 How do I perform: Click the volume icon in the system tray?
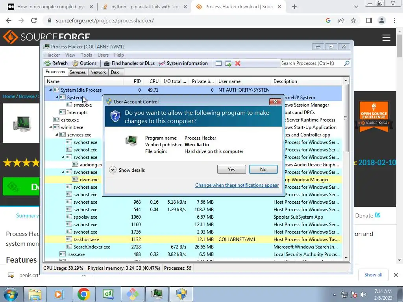(363, 295)
